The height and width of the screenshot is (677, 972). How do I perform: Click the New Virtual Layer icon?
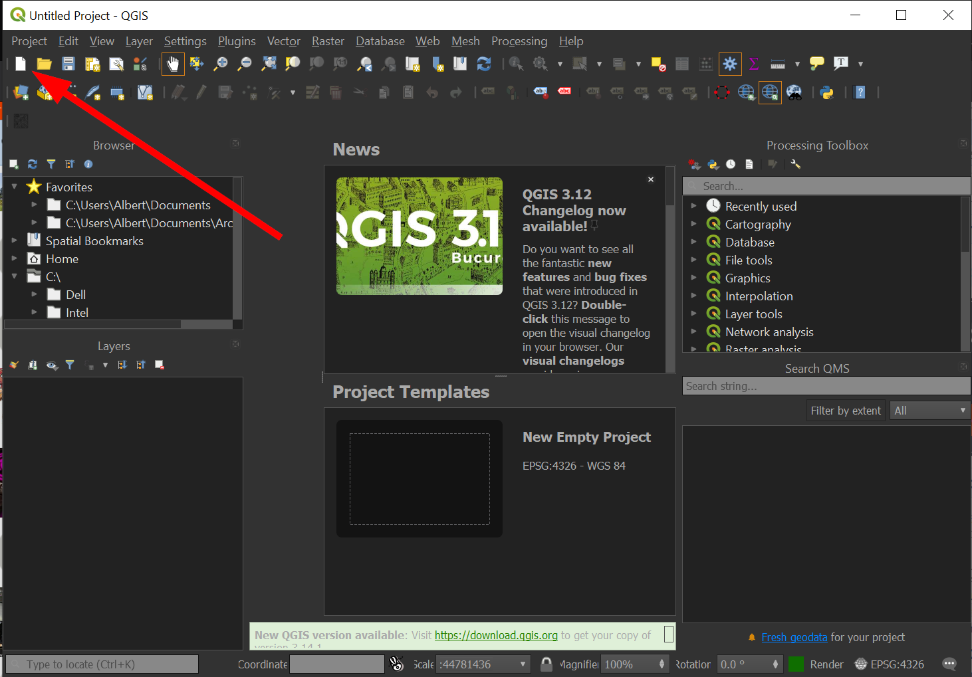tap(145, 92)
